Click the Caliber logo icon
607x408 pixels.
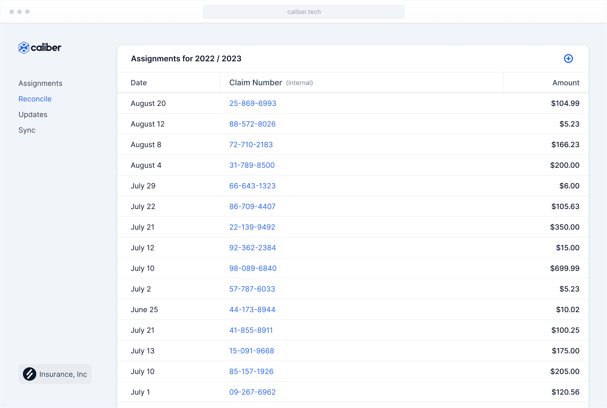24,48
